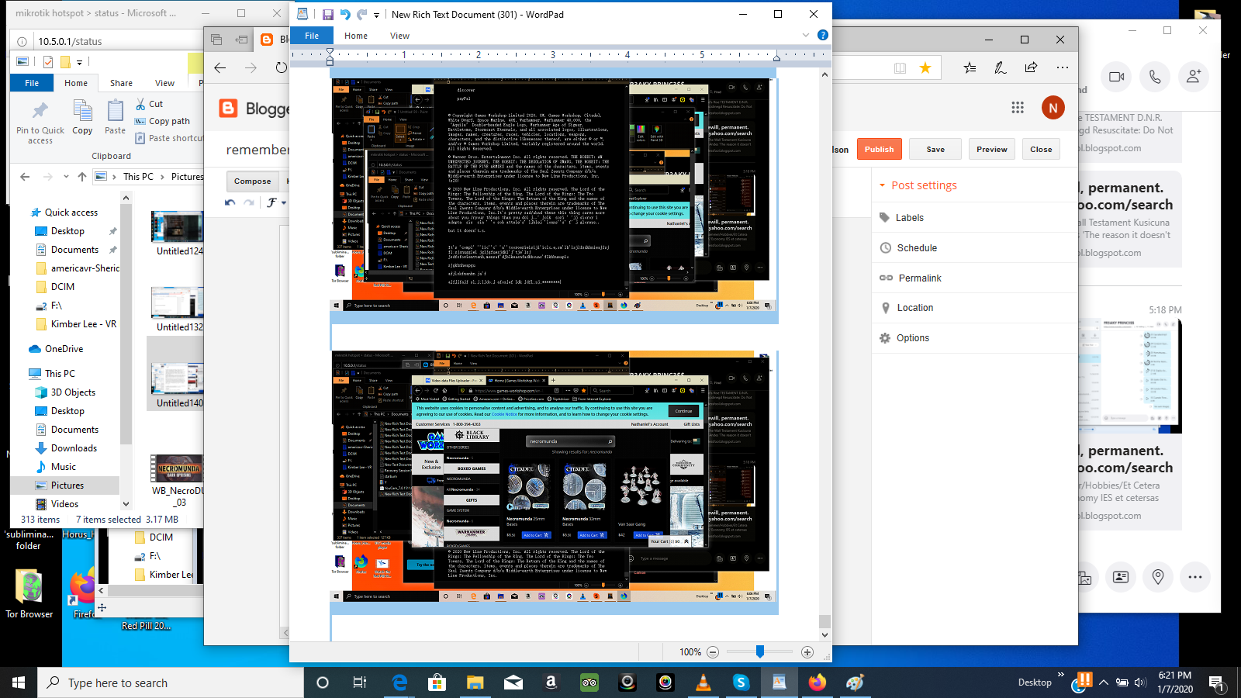Collapse WordPad ribbon chevron
The height and width of the screenshot is (698, 1241).
coord(805,35)
